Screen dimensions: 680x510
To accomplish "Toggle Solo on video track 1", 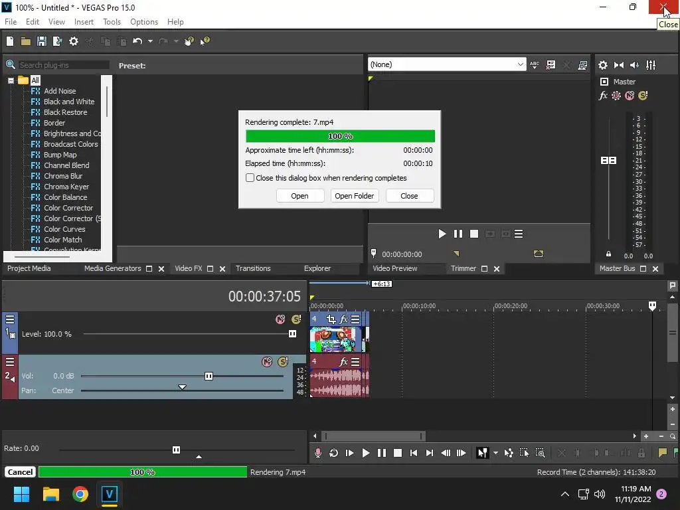I will (x=296, y=319).
